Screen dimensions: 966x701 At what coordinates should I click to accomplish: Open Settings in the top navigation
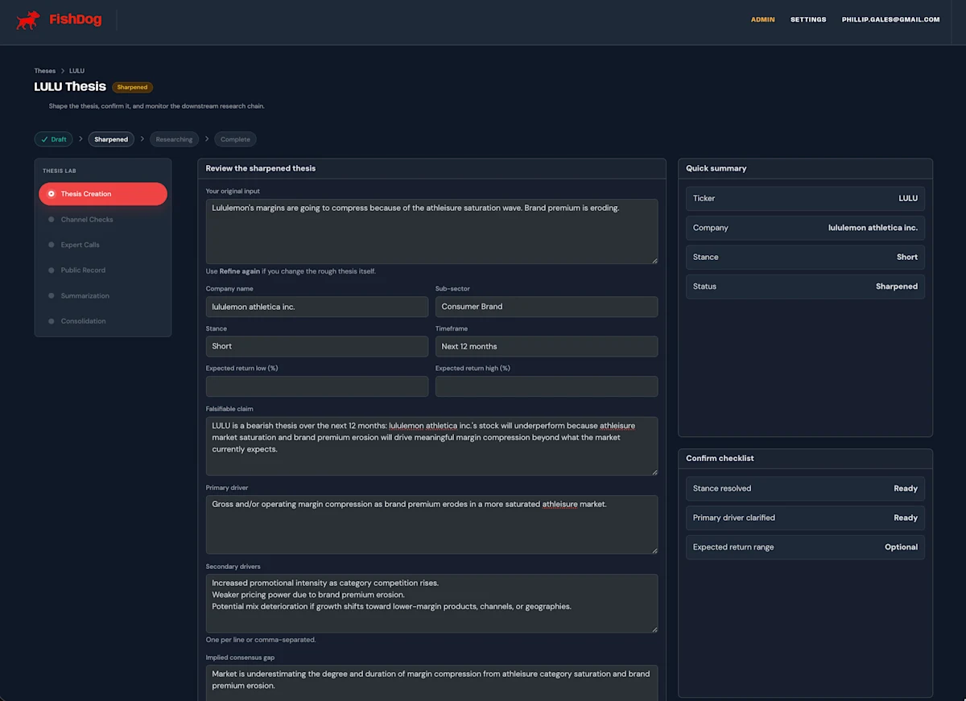coord(808,19)
